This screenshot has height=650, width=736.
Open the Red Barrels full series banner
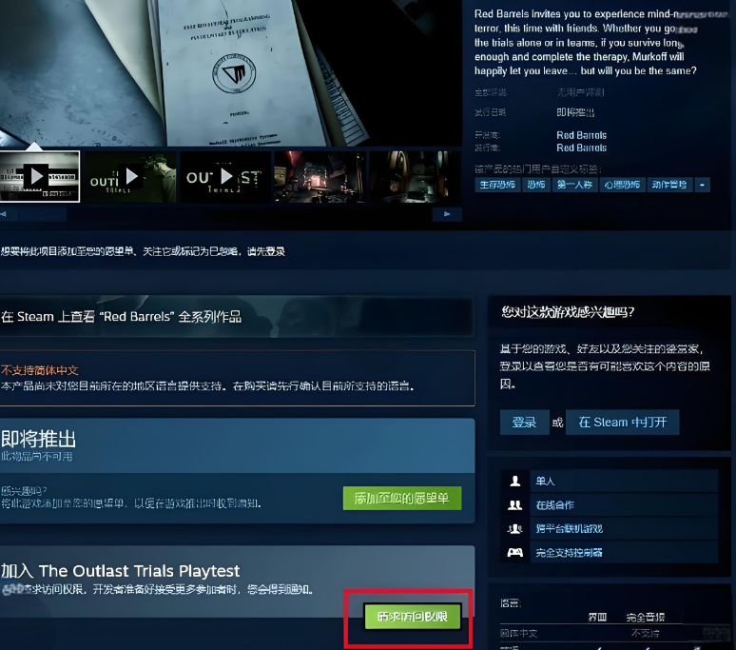tap(236, 316)
